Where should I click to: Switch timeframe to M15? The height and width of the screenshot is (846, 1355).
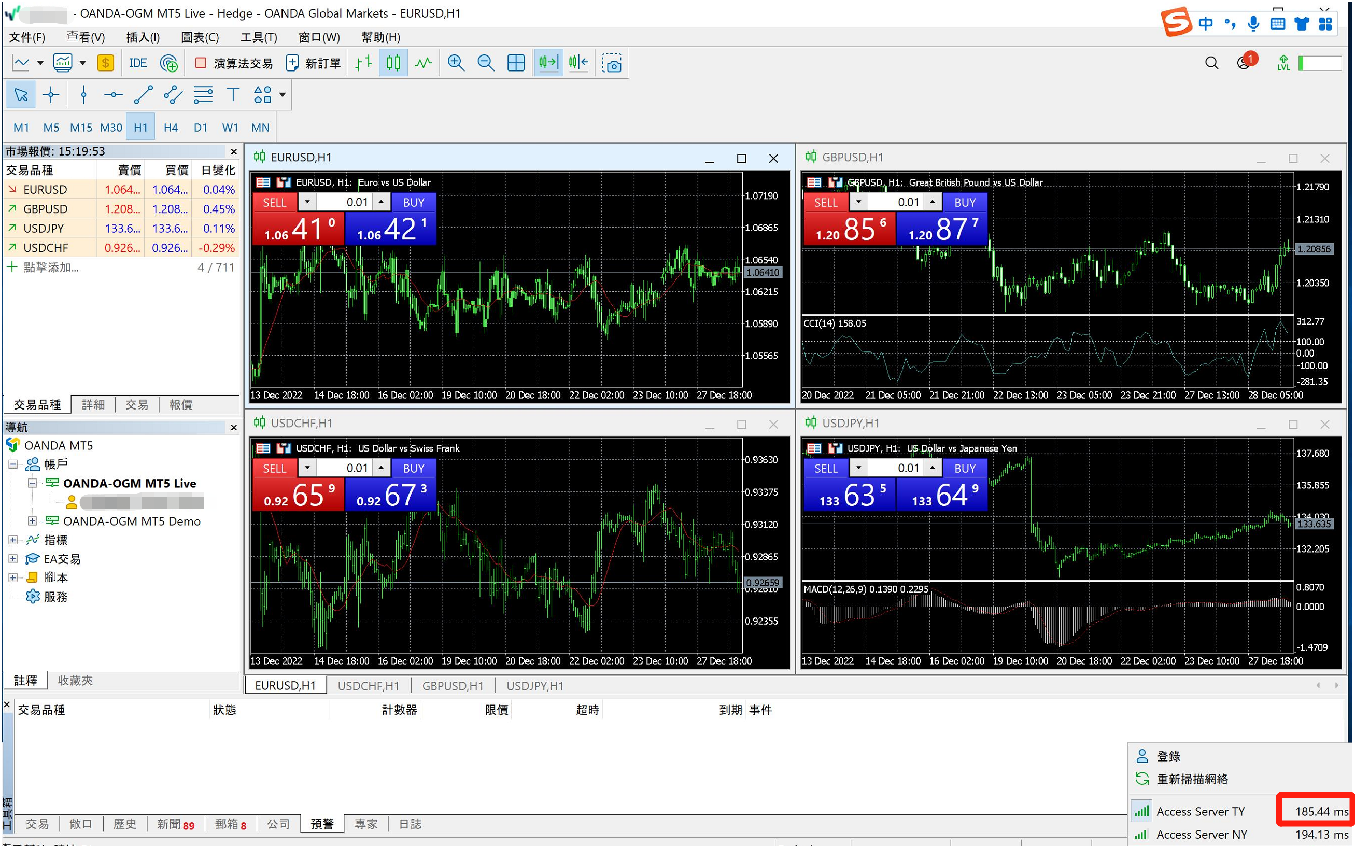(81, 128)
